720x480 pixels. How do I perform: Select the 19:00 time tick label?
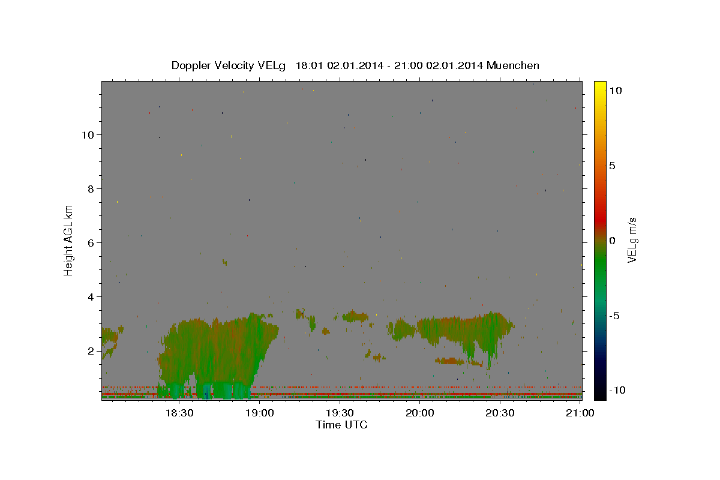(259, 413)
